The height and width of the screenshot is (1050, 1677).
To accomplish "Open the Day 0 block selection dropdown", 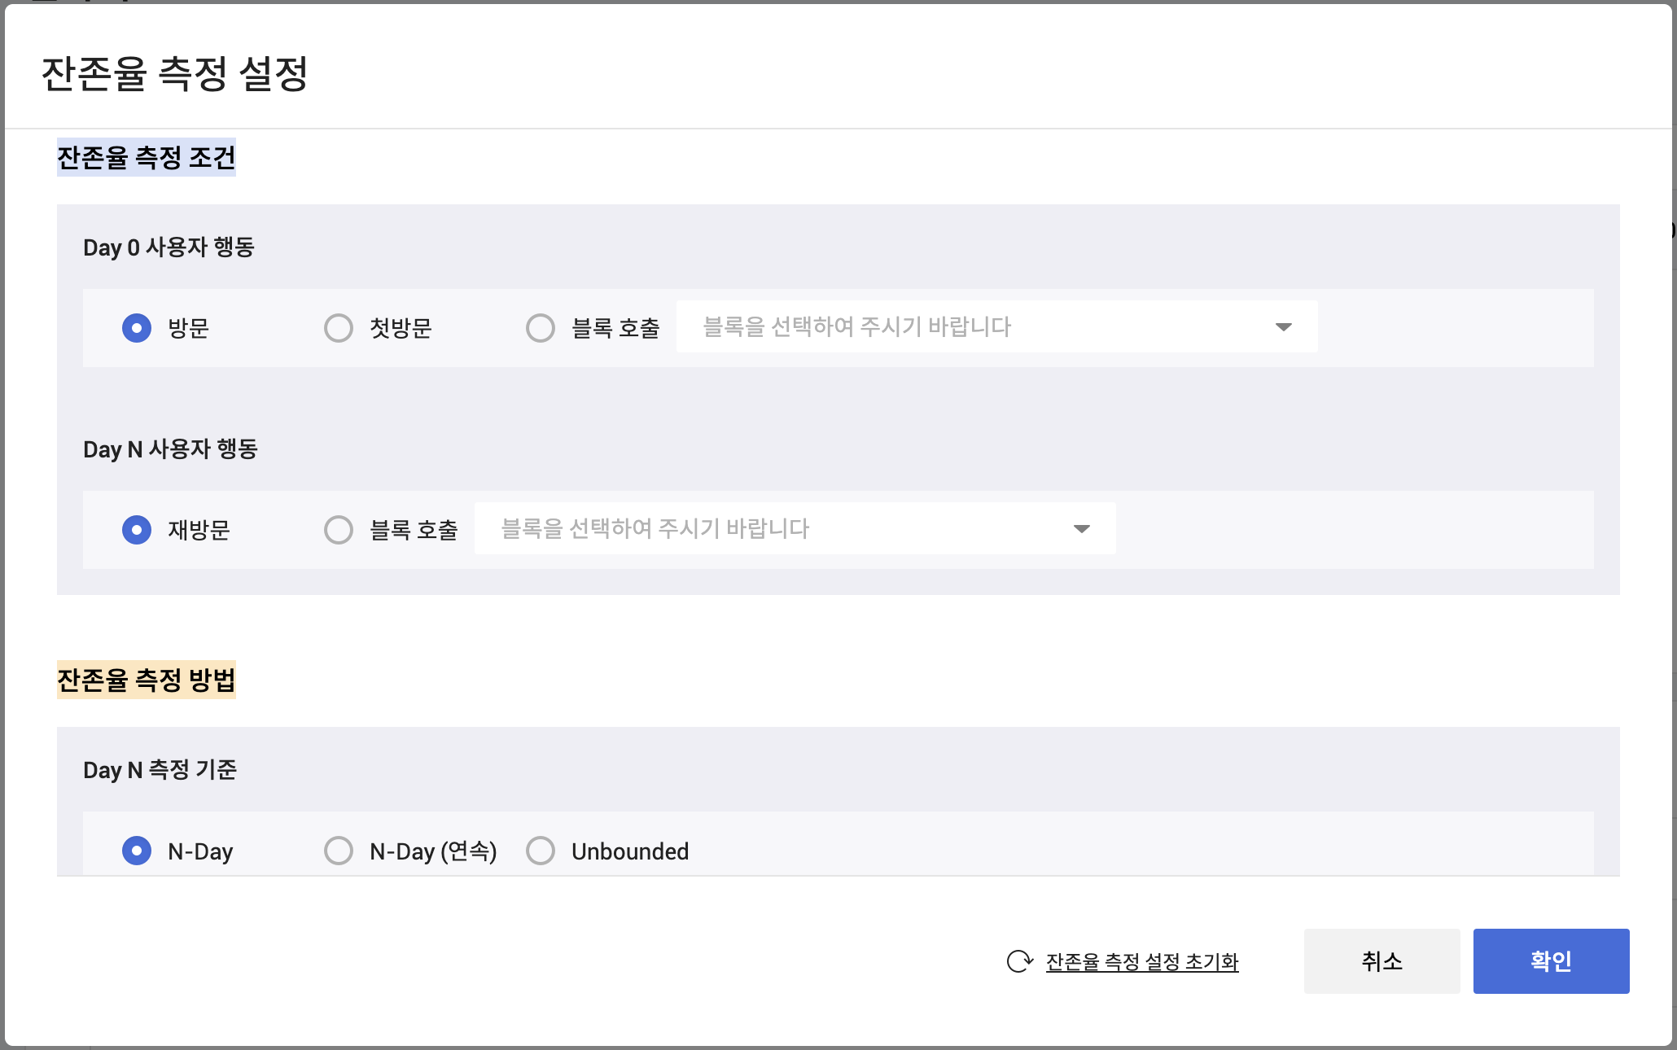I will point(977,327).
